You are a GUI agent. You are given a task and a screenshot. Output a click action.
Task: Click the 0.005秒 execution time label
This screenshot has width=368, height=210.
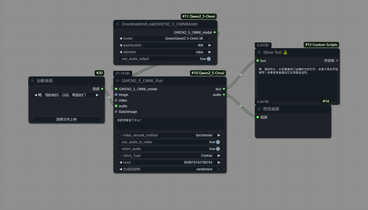pos(263,45)
